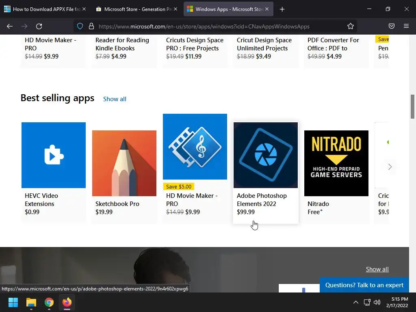Click the Nitrado app title
This screenshot has width=416, height=312.
(x=318, y=204)
